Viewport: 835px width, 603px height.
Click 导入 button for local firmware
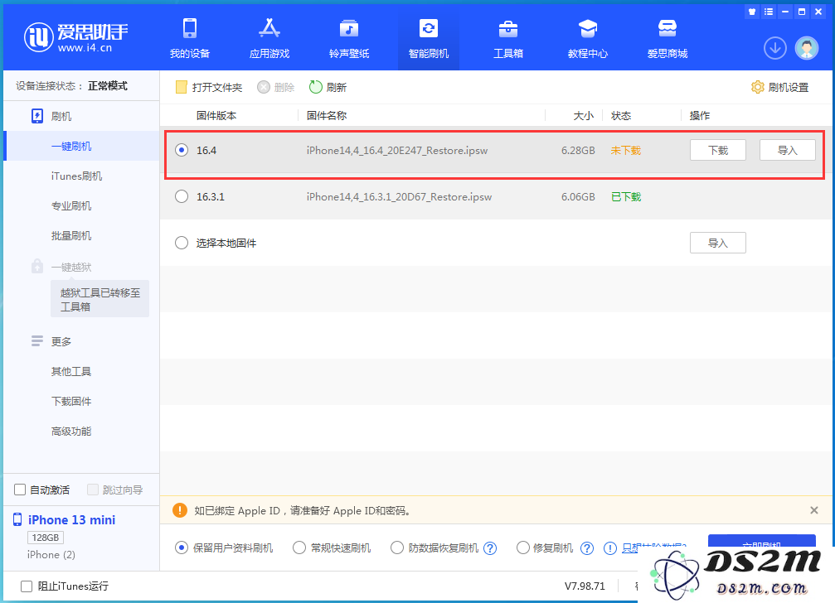[x=718, y=243]
